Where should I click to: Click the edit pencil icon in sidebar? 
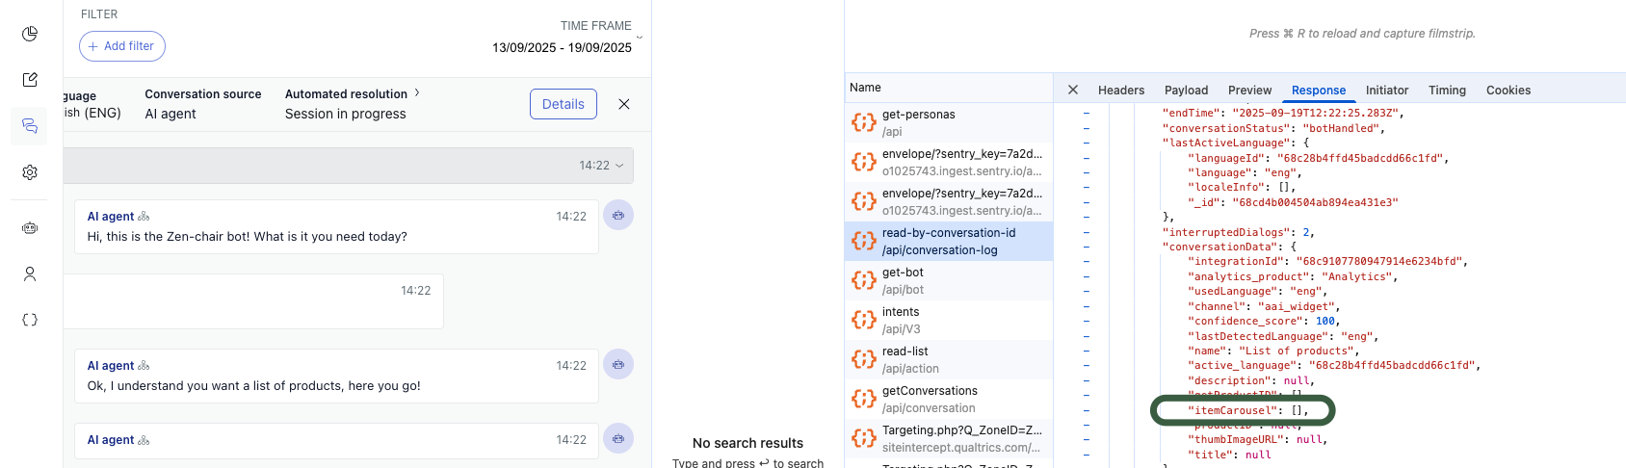(x=30, y=80)
